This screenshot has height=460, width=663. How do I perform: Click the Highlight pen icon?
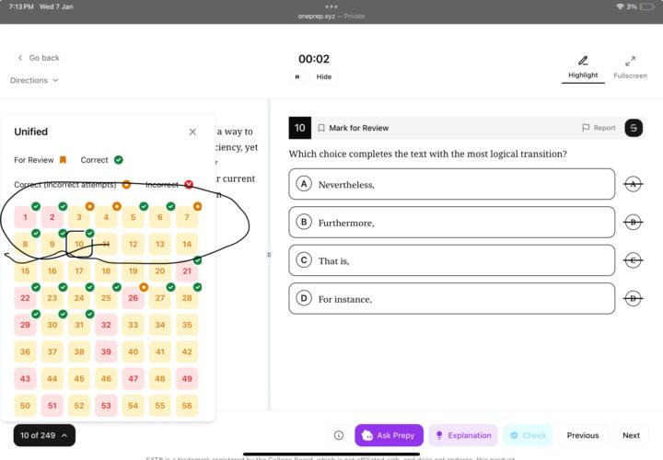coord(583,61)
